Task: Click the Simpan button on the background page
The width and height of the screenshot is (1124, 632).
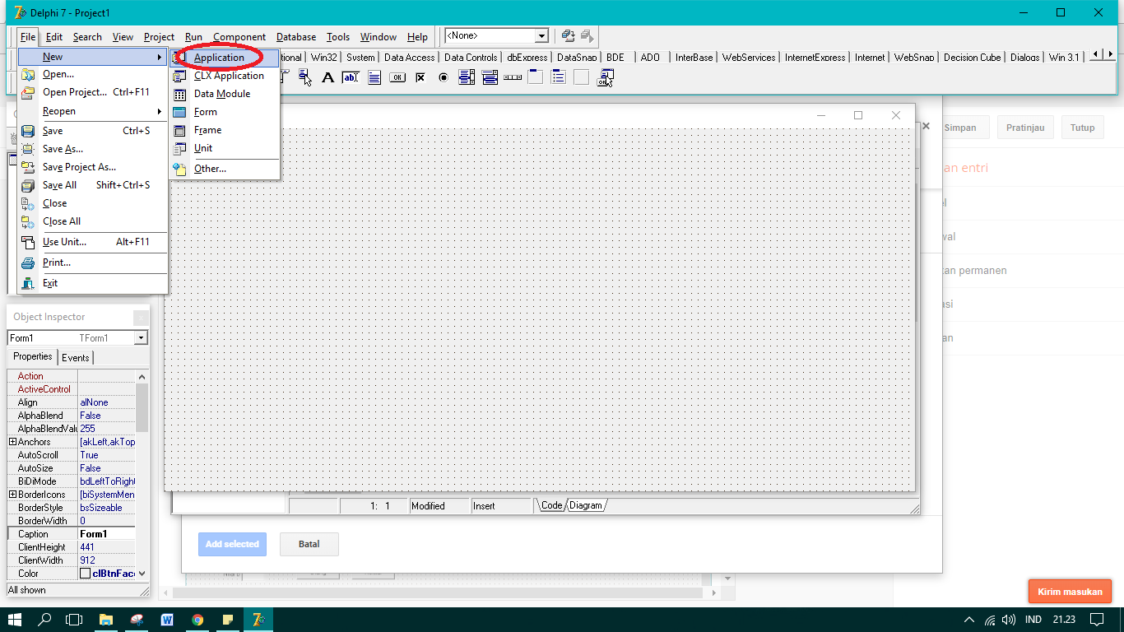Action: tap(960, 128)
